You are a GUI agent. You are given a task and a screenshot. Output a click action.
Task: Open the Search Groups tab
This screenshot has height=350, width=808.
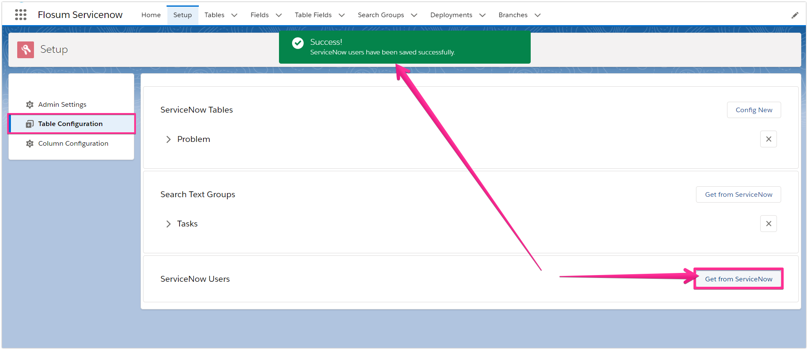[381, 15]
